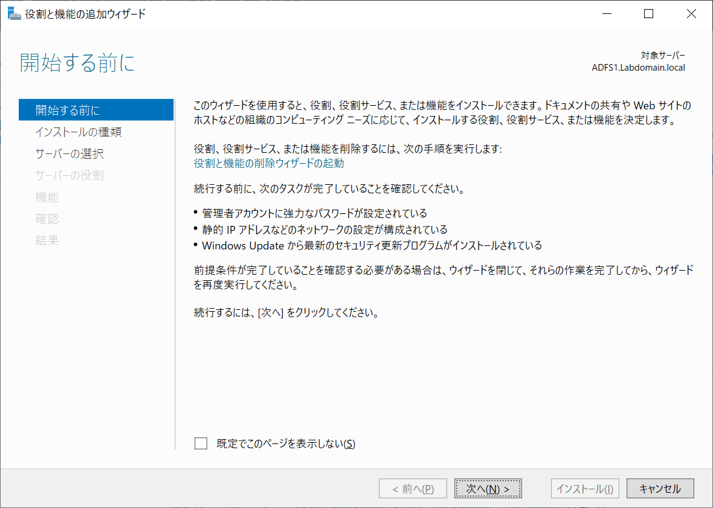Viewport: 713px width, 508px height.
Task: Minimize the wizard window
Action: pyautogui.click(x=607, y=14)
